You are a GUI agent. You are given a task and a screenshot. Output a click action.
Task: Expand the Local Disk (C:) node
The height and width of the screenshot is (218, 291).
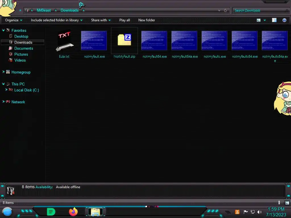click(6, 89)
